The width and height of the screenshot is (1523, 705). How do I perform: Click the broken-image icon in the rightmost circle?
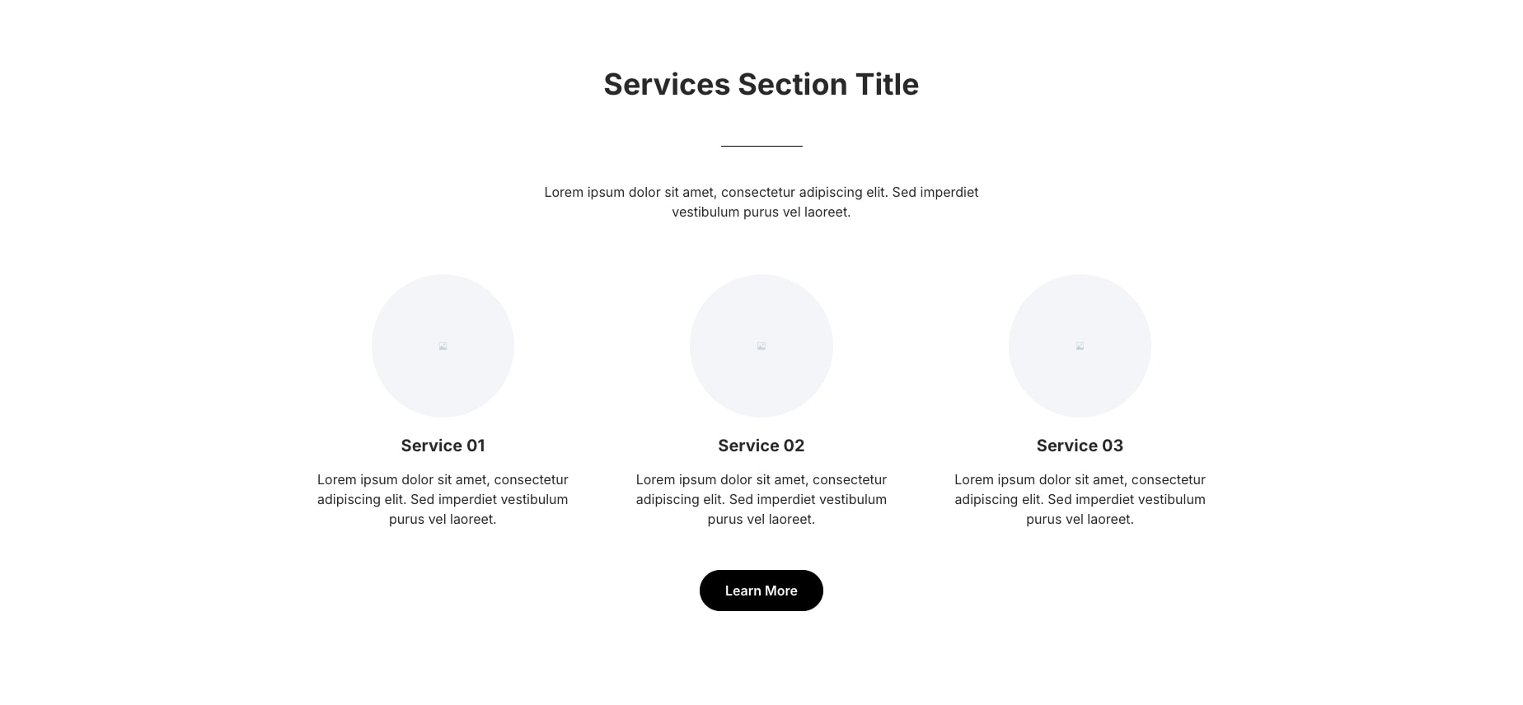pos(1080,346)
